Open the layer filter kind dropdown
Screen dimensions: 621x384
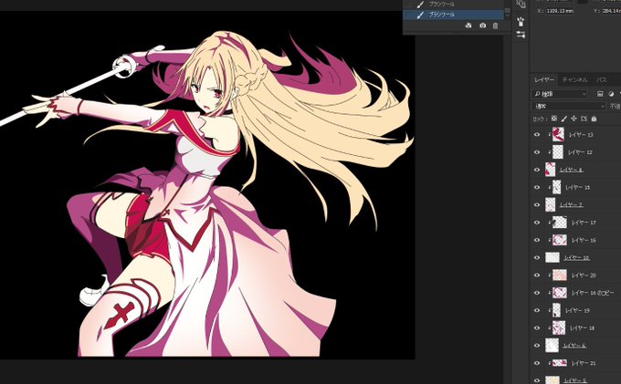(559, 94)
